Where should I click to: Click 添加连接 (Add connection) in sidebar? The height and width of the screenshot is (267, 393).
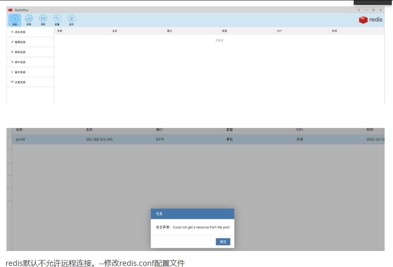[30, 32]
